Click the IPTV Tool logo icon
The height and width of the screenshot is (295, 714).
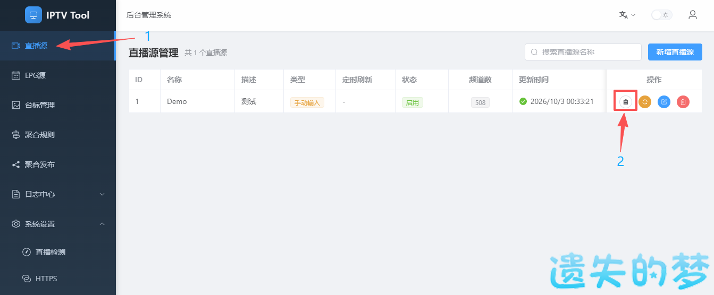coord(33,15)
